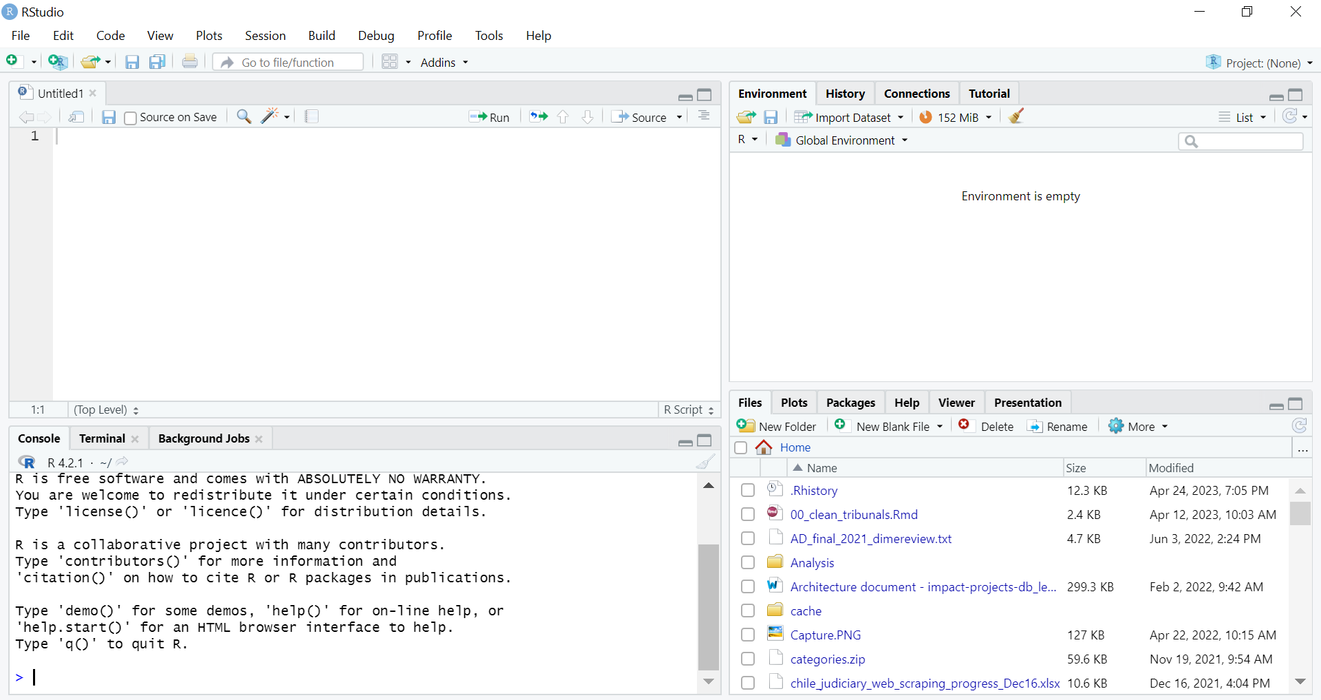1321x700 pixels.
Task: Open the Session menu
Action: tap(265, 36)
